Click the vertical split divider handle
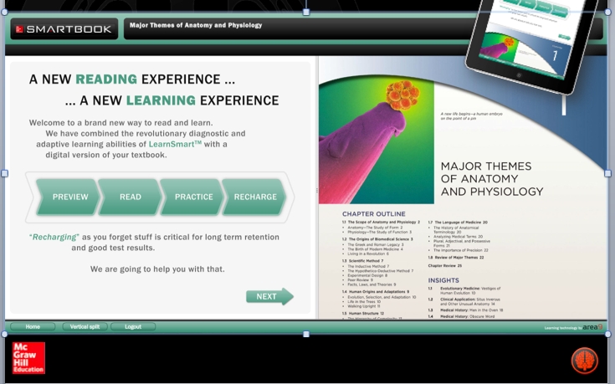The image size is (615, 384). [316, 190]
